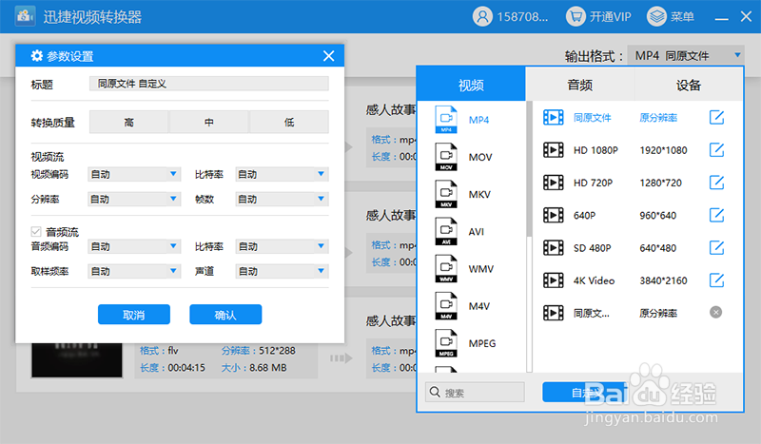Open the 帧数 dropdown
The image size is (761, 444).
click(282, 199)
